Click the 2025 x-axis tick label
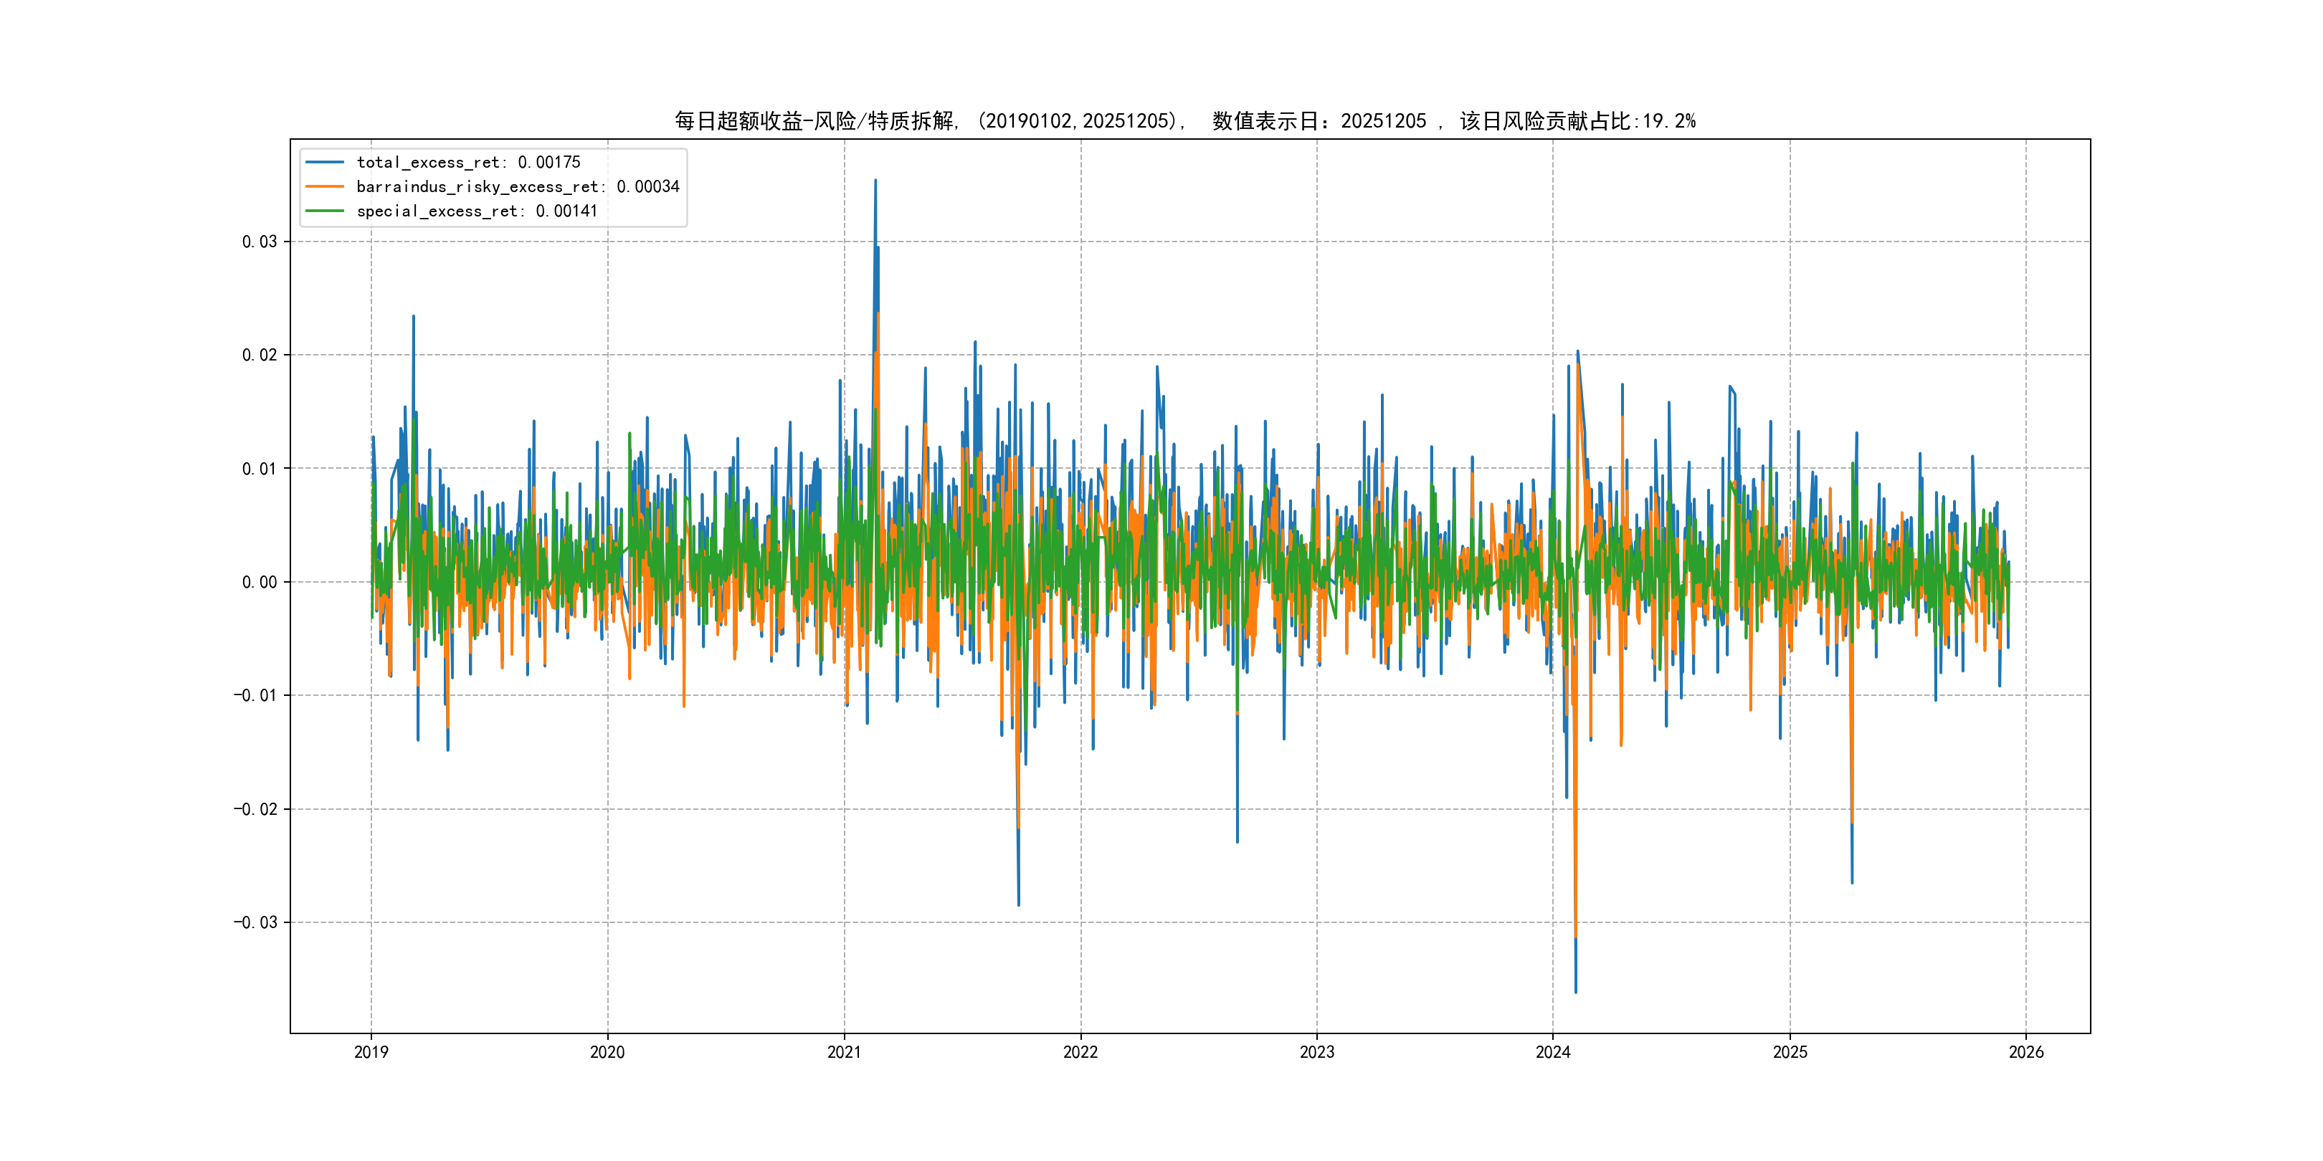The width and height of the screenshot is (2323, 1161). [1790, 1052]
